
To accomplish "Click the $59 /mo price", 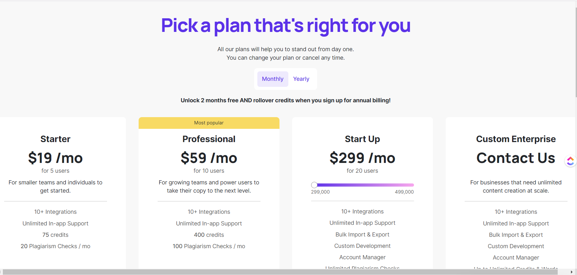I will pyautogui.click(x=209, y=158).
